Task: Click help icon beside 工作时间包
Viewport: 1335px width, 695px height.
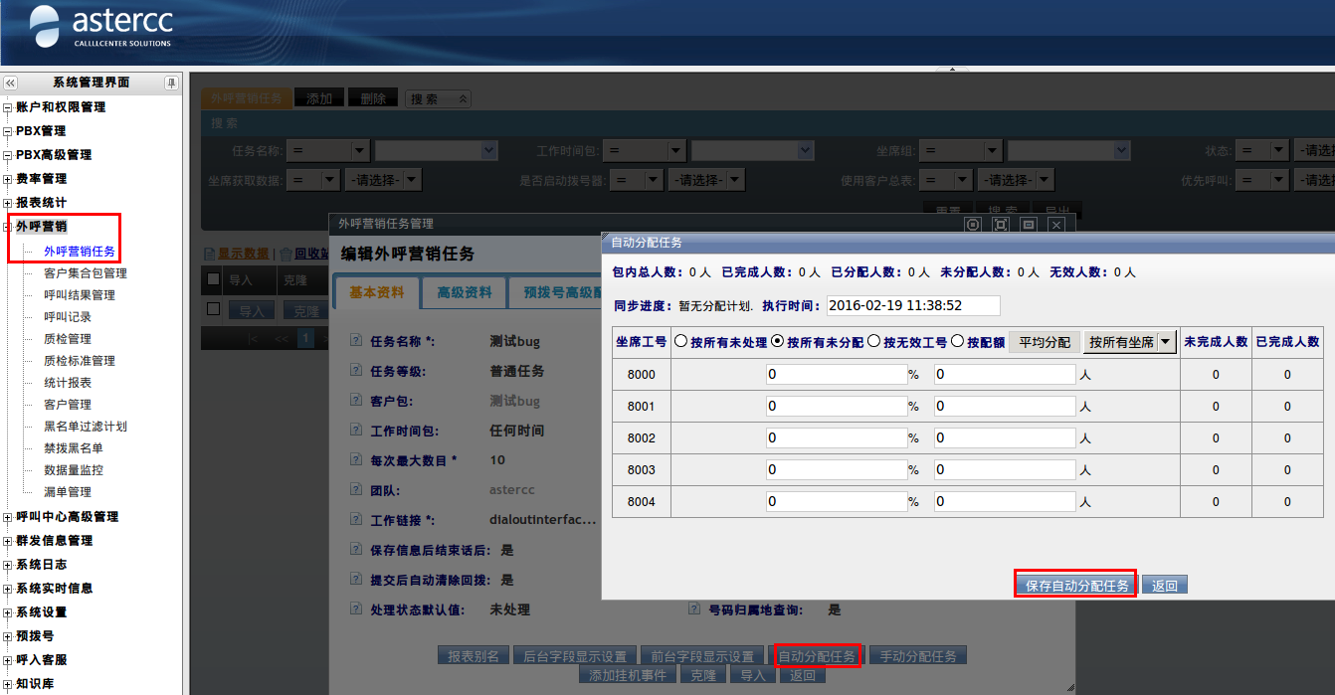Action: [356, 431]
